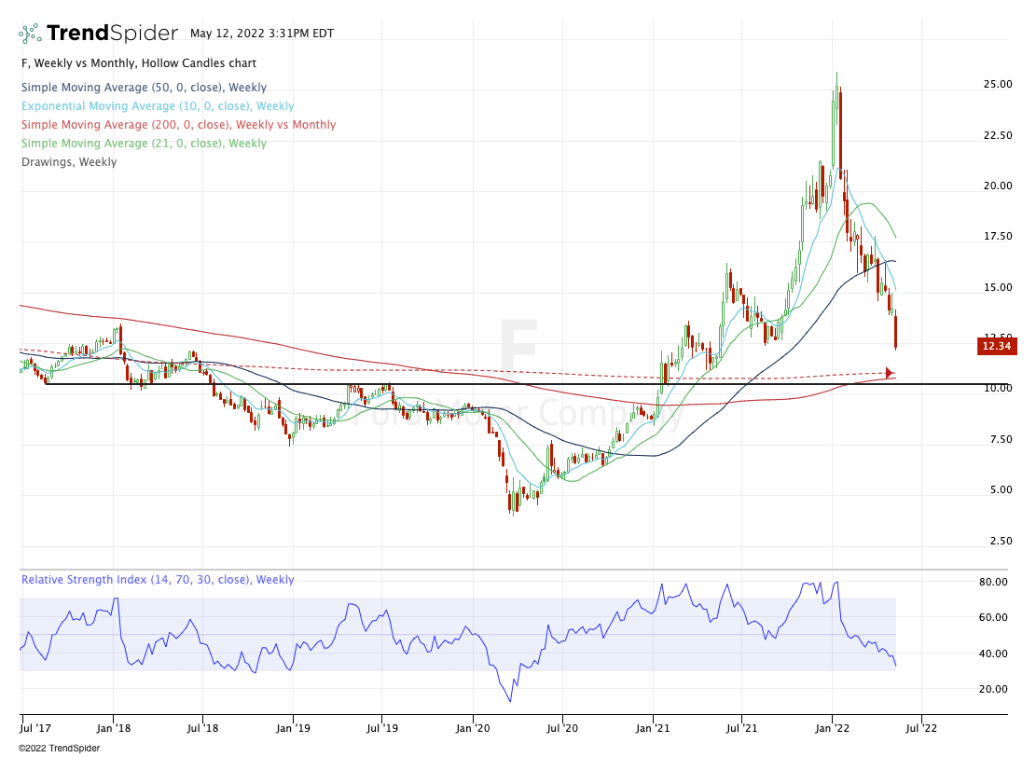
Task: Click the TrendSpider logo icon
Action: click(30, 34)
